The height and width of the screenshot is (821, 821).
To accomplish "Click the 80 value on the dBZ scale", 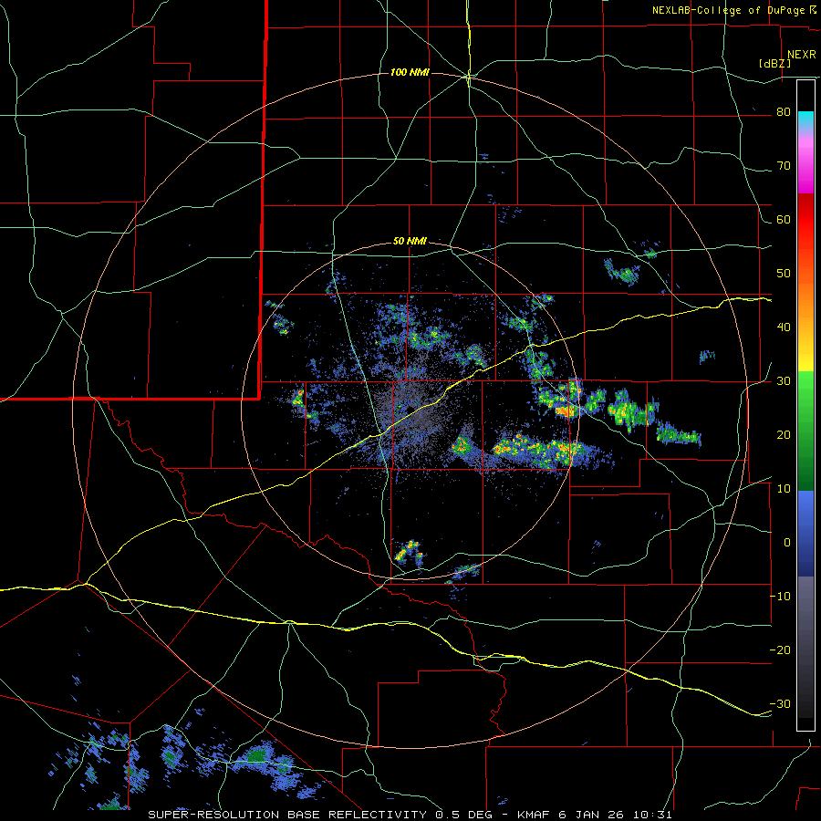I will [784, 112].
